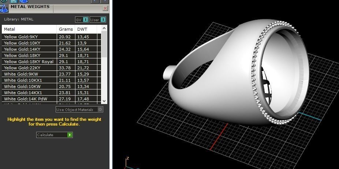Click the 27.19 grams value
The height and width of the screenshot is (169, 339).
tap(65, 99)
